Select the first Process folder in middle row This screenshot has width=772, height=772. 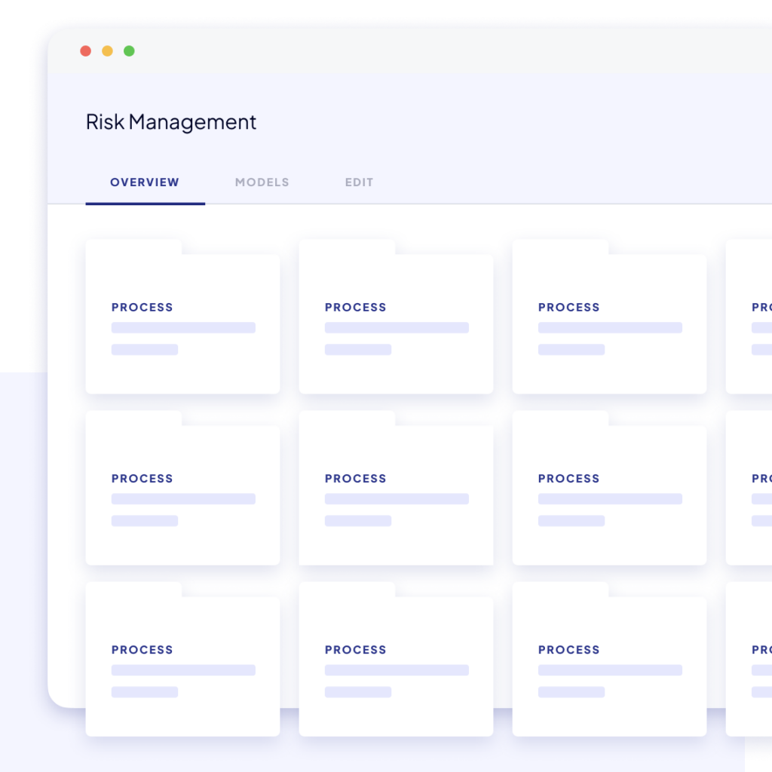(x=182, y=494)
